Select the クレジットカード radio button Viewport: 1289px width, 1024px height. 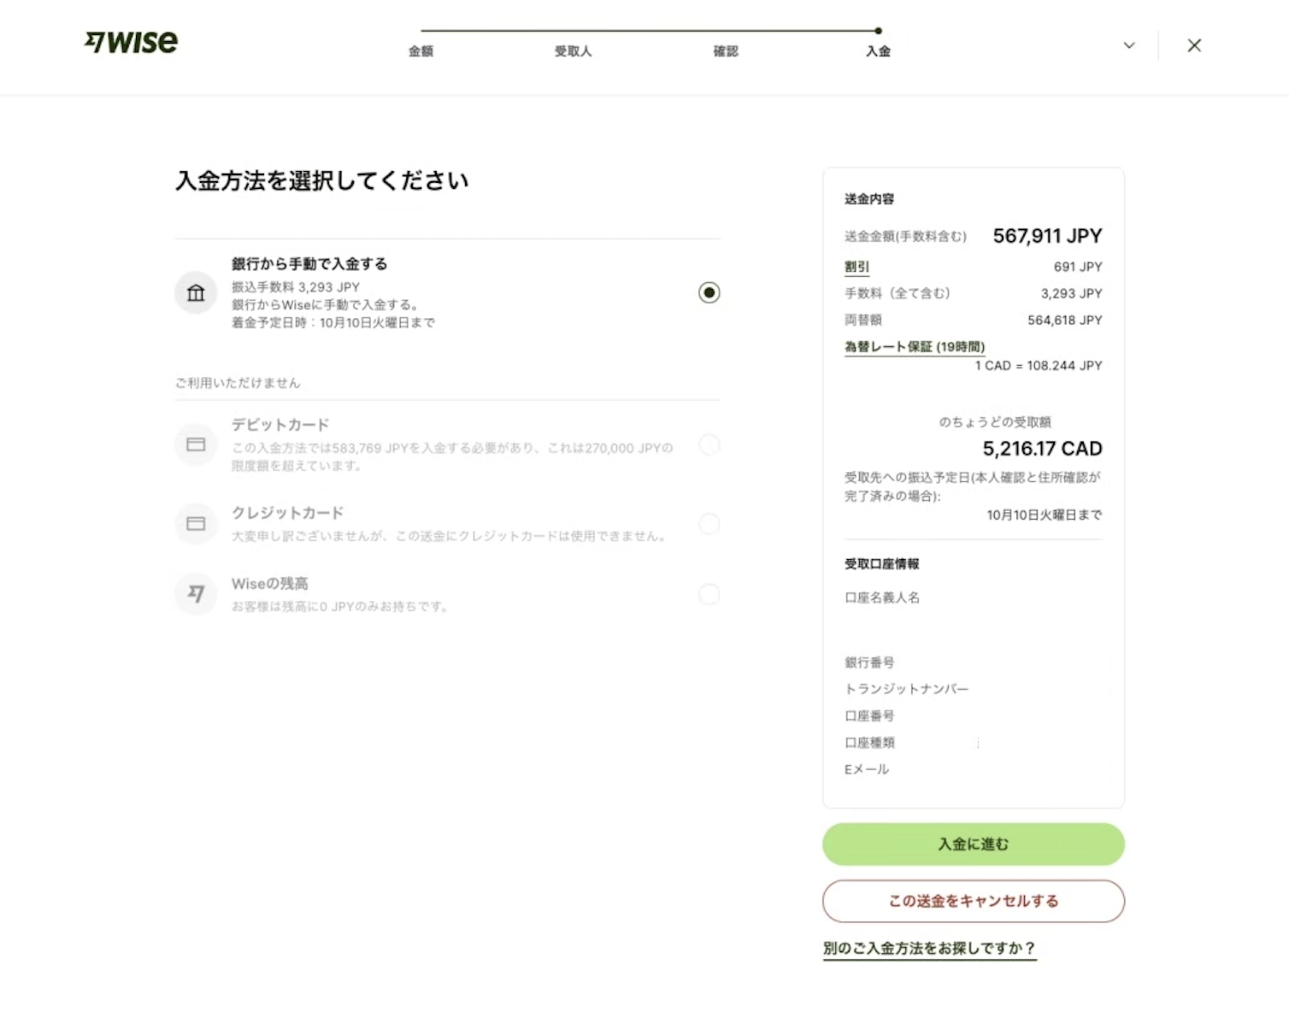709,523
